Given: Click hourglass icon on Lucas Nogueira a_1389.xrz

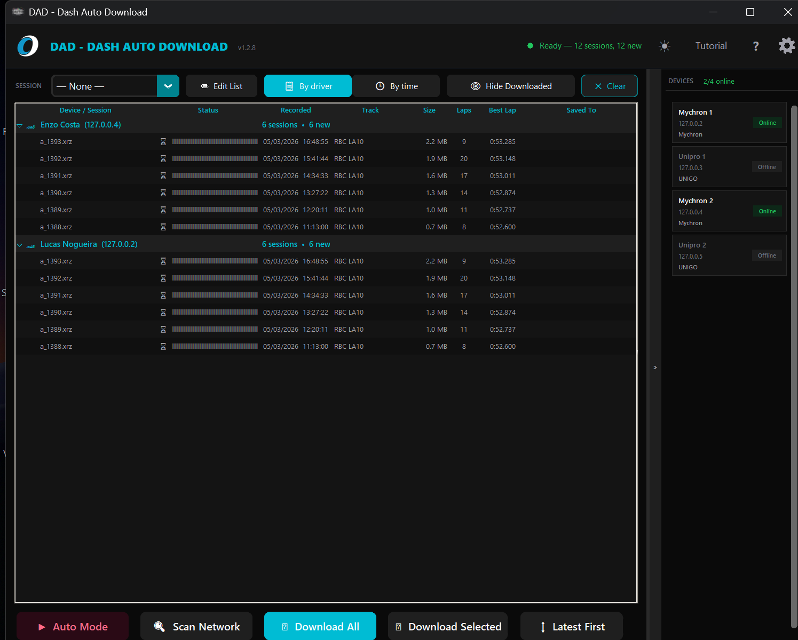Looking at the screenshot, I should click(163, 330).
